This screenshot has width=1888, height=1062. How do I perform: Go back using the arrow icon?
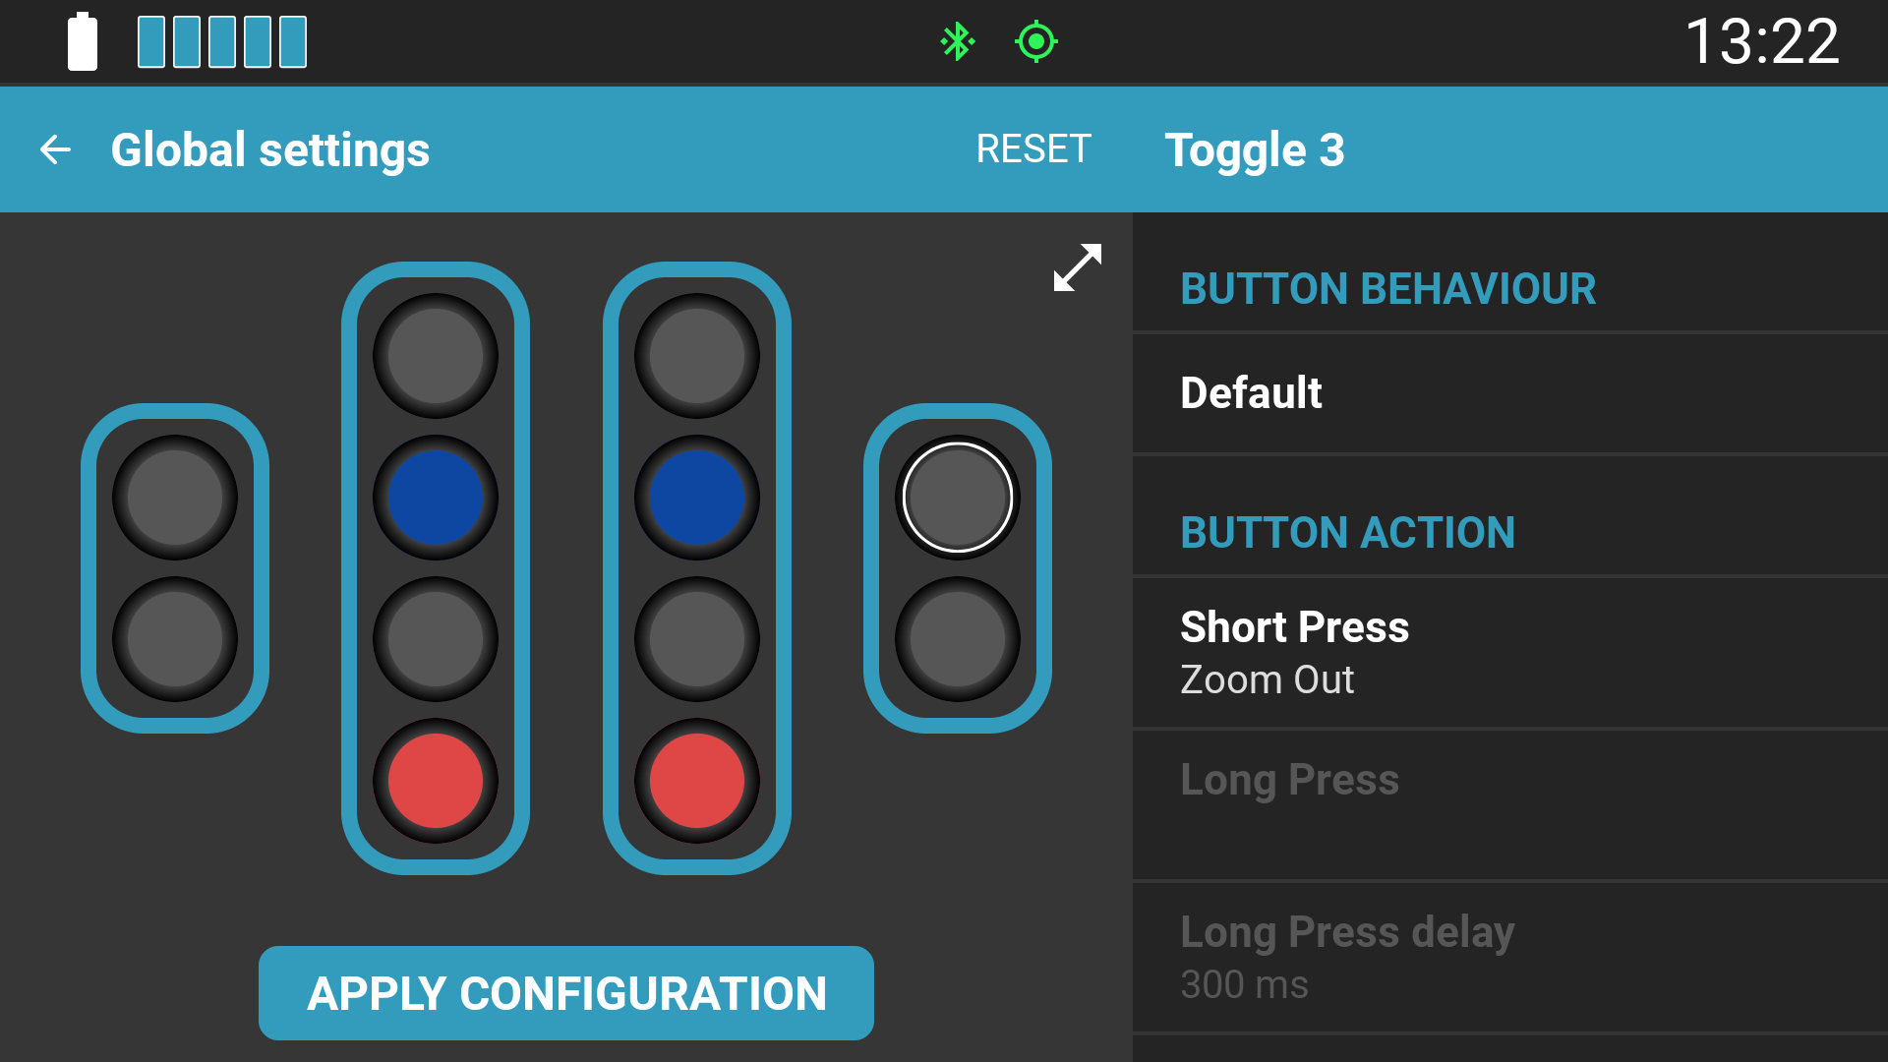(x=55, y=149)
